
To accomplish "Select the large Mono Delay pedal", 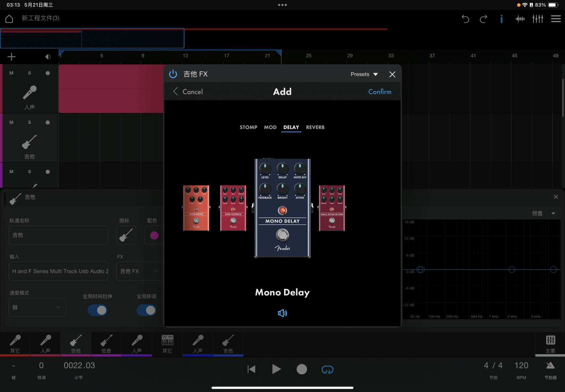I will click(x=282, y=208).
